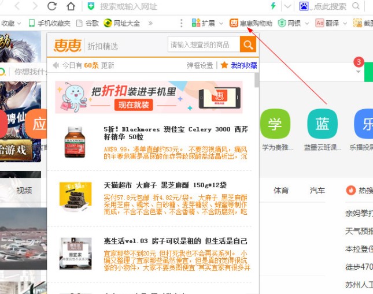
Task: Click the teal 蓝 app icon
Action: 322,124
